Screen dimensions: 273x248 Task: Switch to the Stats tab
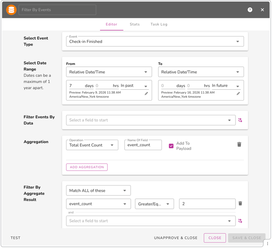point(134,24)
